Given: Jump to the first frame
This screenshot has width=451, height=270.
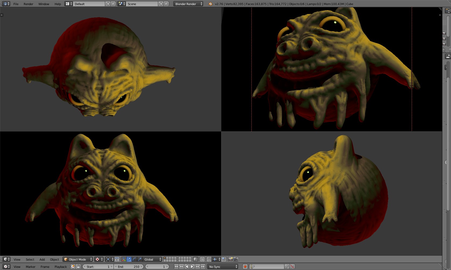Looking at the screenshot, I should point(176,267).
